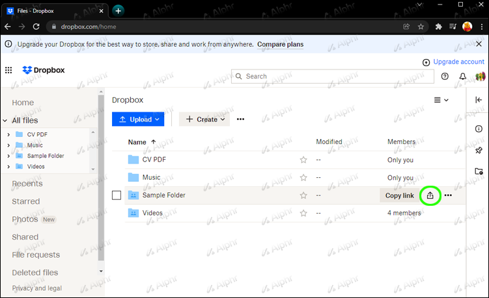Image resolution: width=489 pixels, height=298 pixels.
Task: Click the Copy link button
Action: click(x=400, y=195)
